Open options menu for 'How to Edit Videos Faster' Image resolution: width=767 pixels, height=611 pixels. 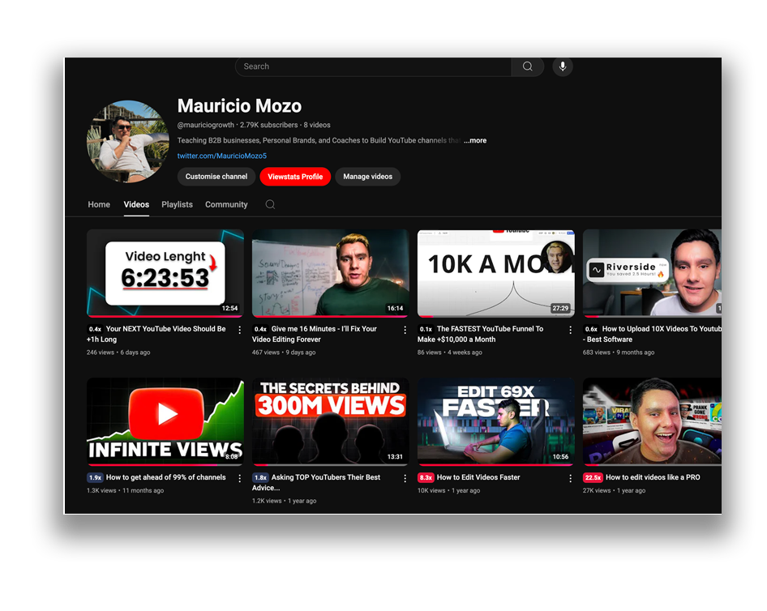[570, 479]
